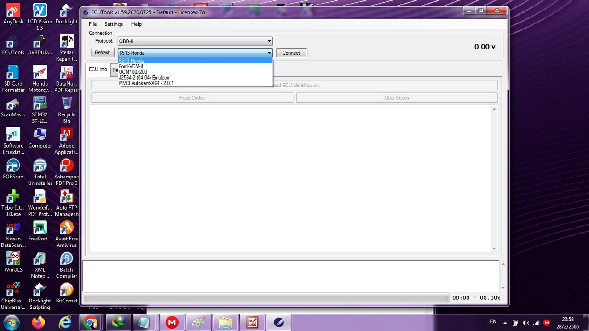The height and width of the screenshot is (331, 589).
Task: Select Auto FTP Manager 6 icon
Action: [67, 203]
